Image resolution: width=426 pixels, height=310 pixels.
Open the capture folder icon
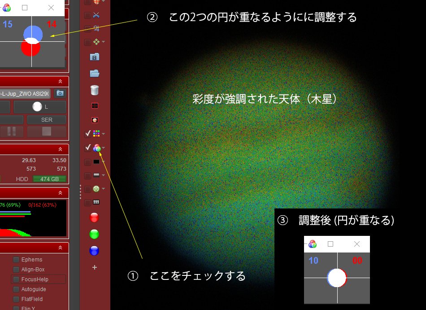point(94,73)
